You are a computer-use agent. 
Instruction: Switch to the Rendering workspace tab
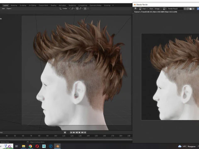tap(72, 5)
